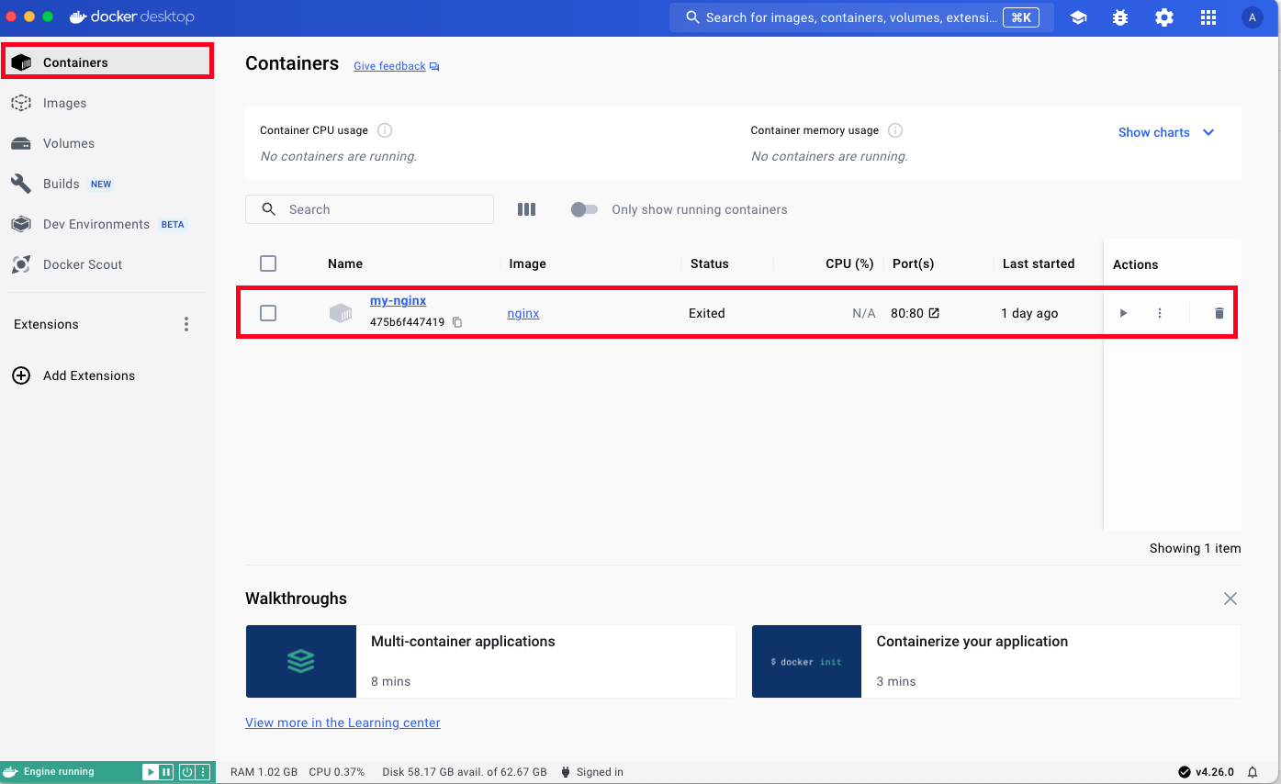
Task: Delete the my-nginx container with trash icon
Action: 1219,313
